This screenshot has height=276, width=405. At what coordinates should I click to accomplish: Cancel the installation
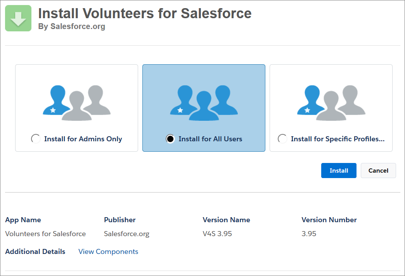click(x=378, y=170)
